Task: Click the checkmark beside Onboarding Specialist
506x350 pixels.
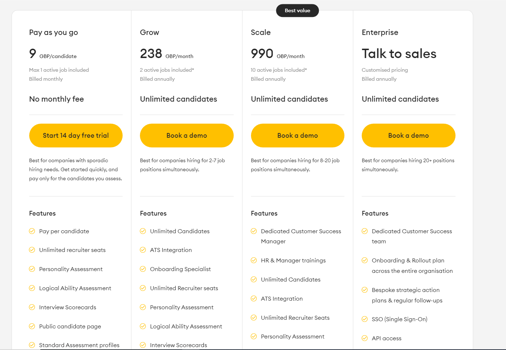Action: coord(143,269)
